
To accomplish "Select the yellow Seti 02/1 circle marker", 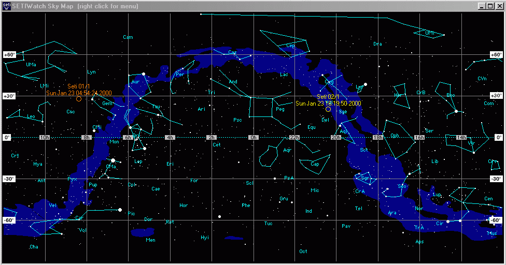I will [x=328, y=109].
